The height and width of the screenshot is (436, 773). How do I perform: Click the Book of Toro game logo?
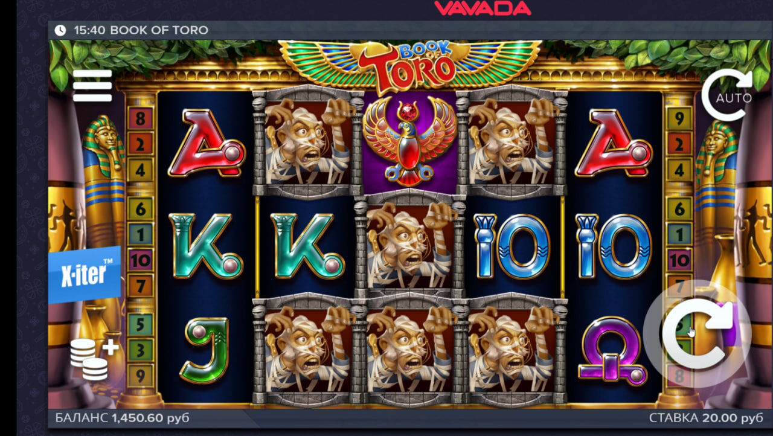coord(409,65)
